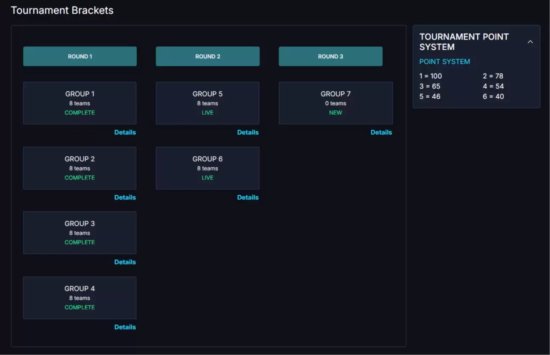Select the Group 3 card

pos(80,233)
